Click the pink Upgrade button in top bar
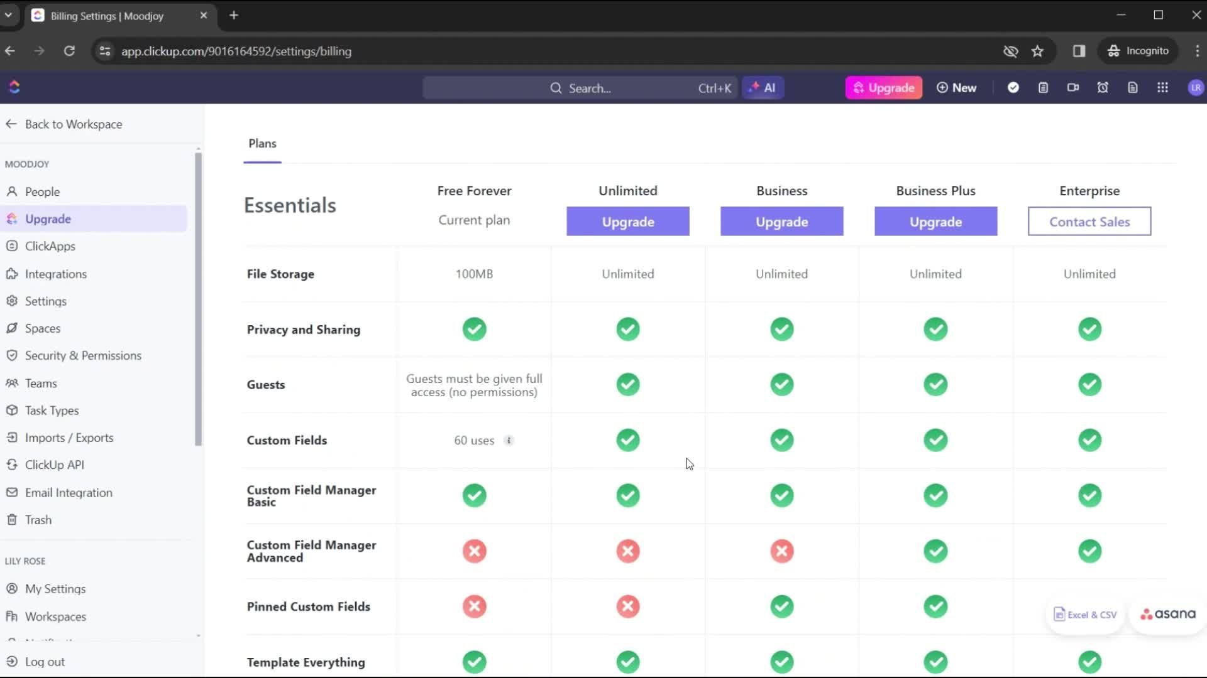1207x678 pixels. [x=883, y=88]
